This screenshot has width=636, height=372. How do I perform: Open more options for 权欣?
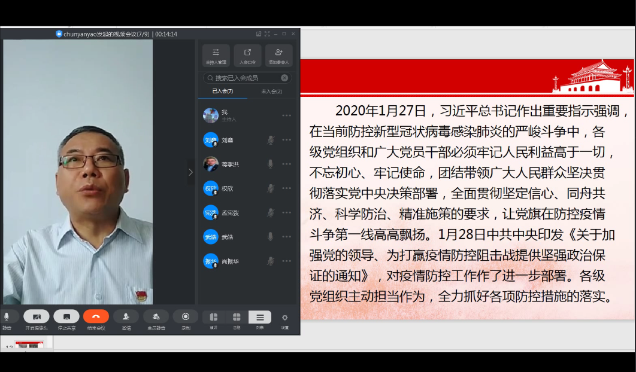pos(287,188)
